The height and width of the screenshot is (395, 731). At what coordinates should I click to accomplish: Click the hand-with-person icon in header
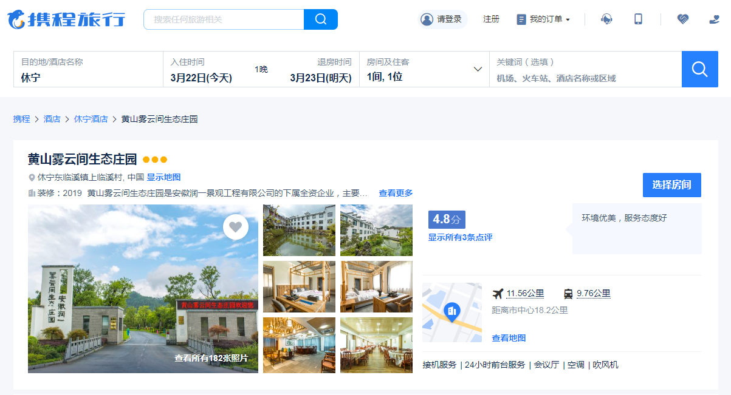coord(715,19)
